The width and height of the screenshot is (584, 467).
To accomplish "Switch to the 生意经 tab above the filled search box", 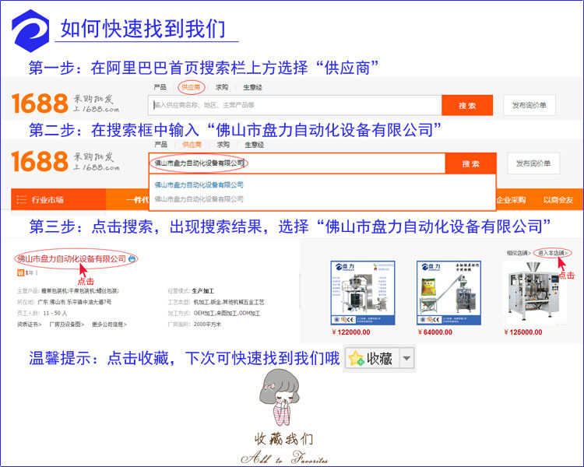I will [253, 144].
